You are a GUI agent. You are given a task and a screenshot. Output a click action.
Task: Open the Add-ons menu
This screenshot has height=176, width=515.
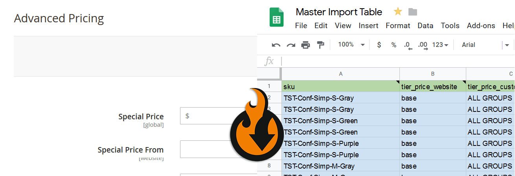coord(481,25)
